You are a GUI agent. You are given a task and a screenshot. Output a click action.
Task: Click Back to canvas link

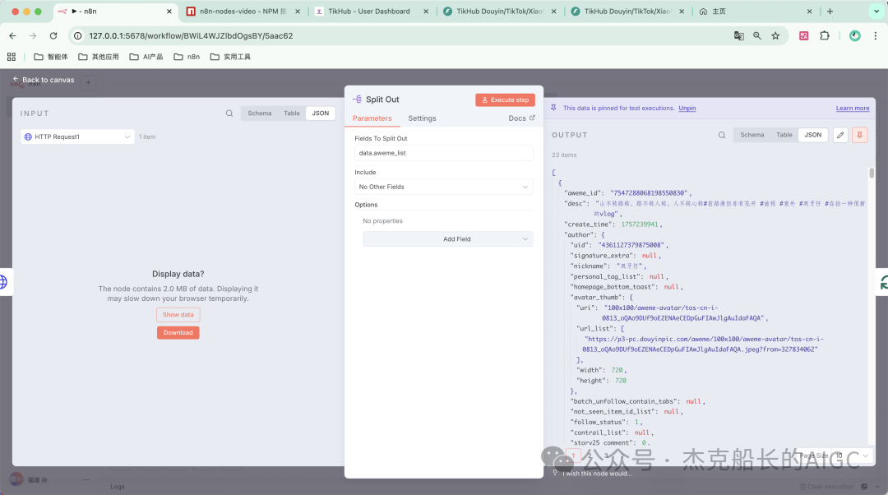point(44,80)
